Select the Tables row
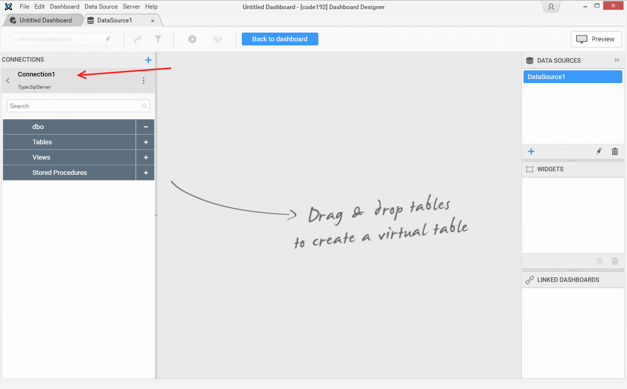This screenshot has height=389, width=627. pyautogui.click(x=69, y=142)
